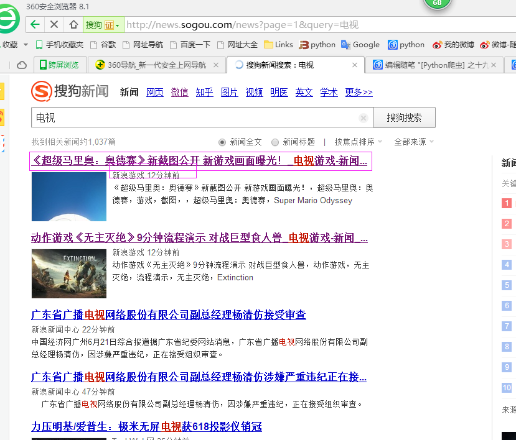Close the 编辑随笔 tab
This screenshot has height=440, width=516.
(494, 65)
